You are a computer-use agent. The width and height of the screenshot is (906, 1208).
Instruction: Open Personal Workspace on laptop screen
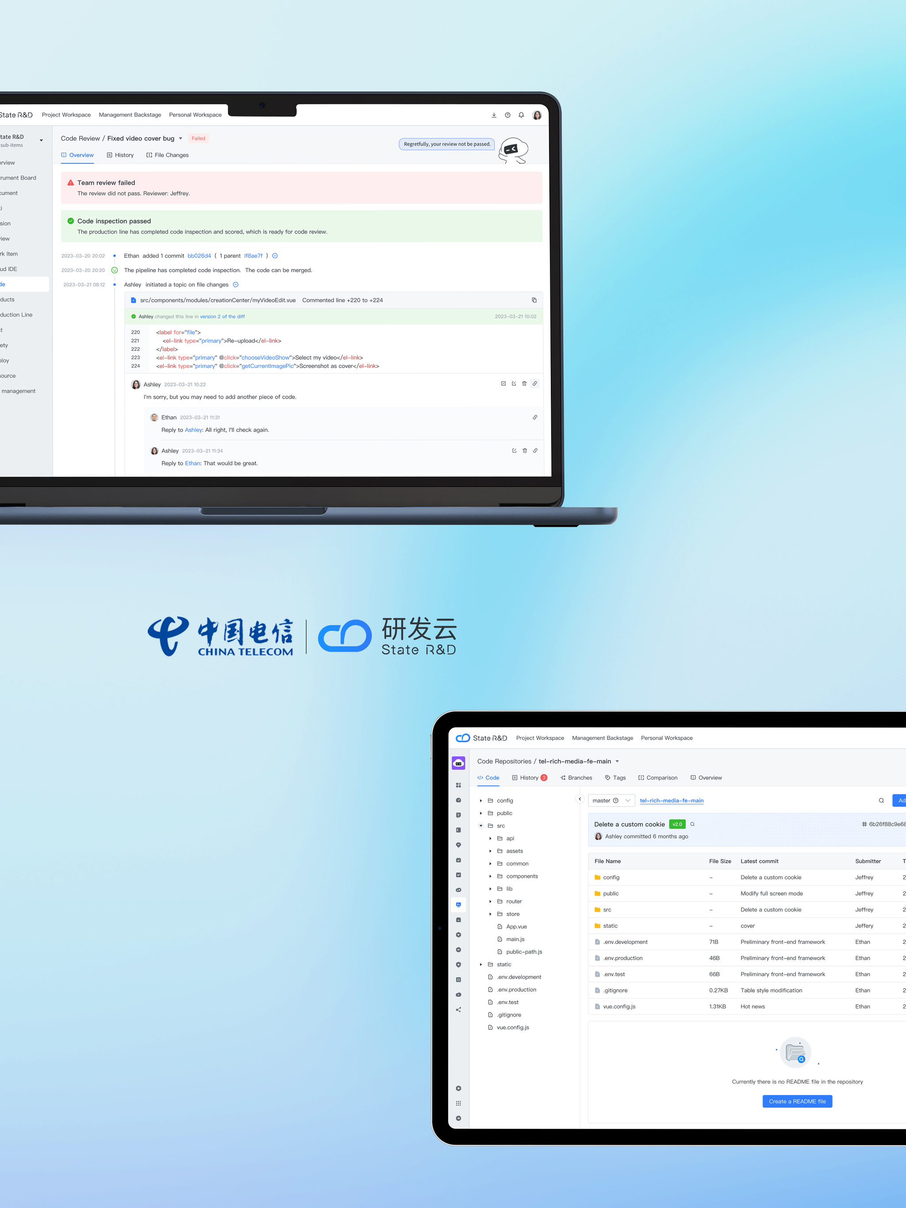195,115
